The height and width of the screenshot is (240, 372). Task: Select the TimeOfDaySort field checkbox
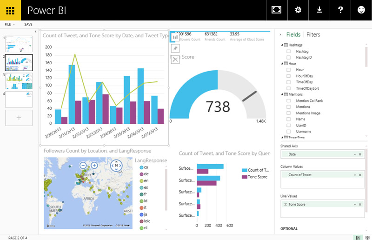[288, 88]
